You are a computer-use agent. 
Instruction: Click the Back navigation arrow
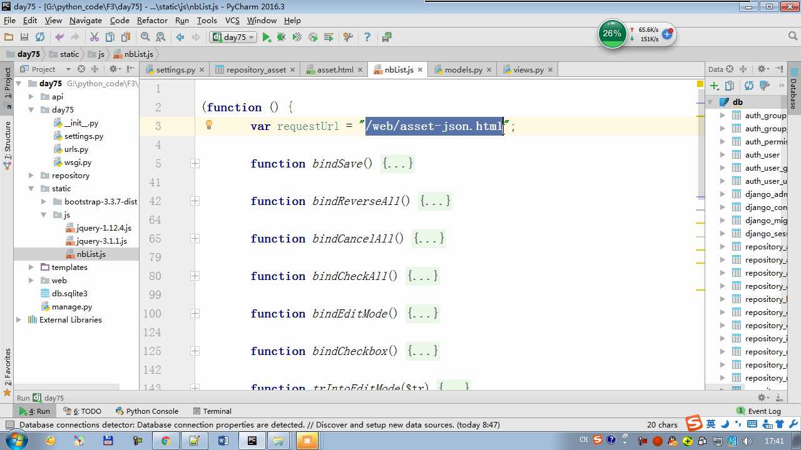[180, 37]
